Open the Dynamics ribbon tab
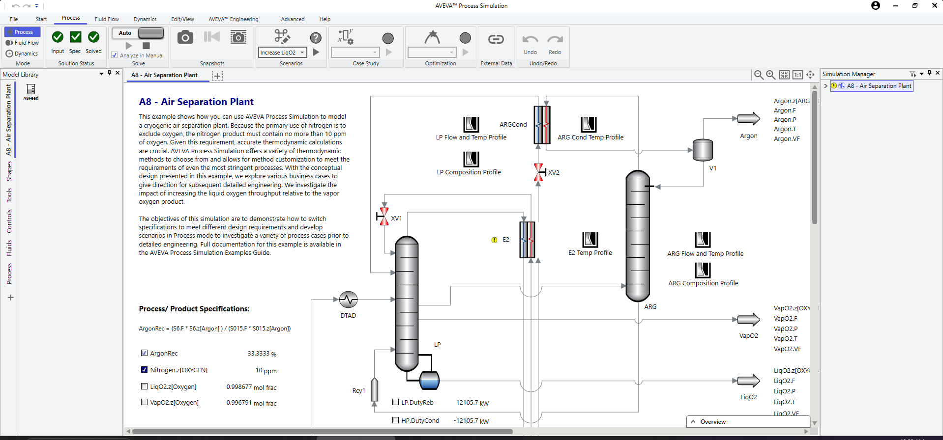Image resolution: width=943 pixels, height=440 pixels. pos(145,19)
